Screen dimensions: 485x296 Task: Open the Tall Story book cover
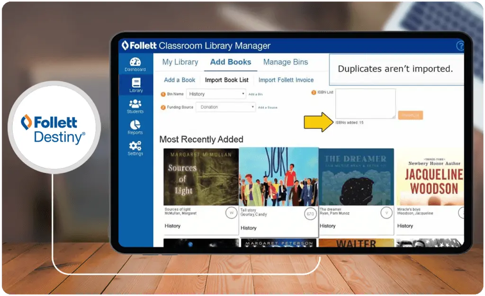coord(278,177)
